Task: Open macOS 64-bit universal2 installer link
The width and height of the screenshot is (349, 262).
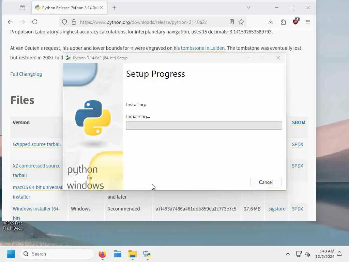Action: tap(37, 192)
